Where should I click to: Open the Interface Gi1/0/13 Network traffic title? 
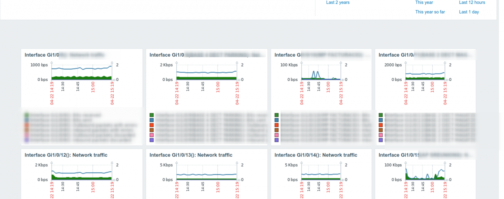[x=191, y=155]
